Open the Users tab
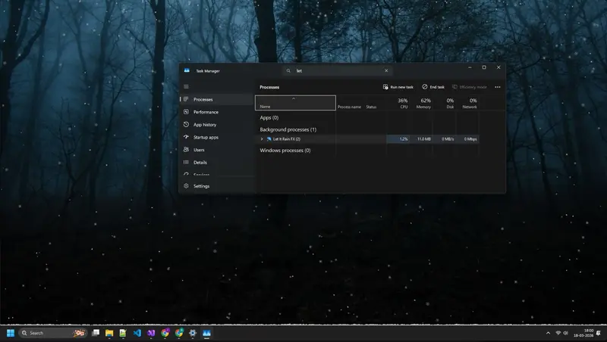 coord(217,150)
